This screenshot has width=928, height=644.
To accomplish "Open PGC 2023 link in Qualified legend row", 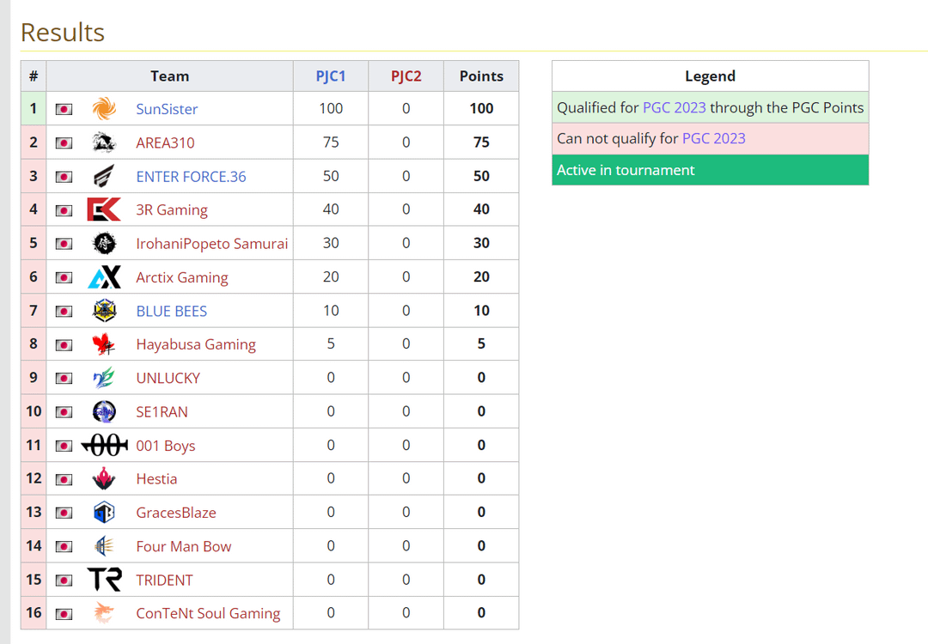I will pyautogui.click(x=674, y=107).
